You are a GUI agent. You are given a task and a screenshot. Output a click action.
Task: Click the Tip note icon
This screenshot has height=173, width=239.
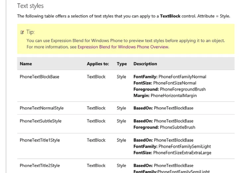point(22,32)
